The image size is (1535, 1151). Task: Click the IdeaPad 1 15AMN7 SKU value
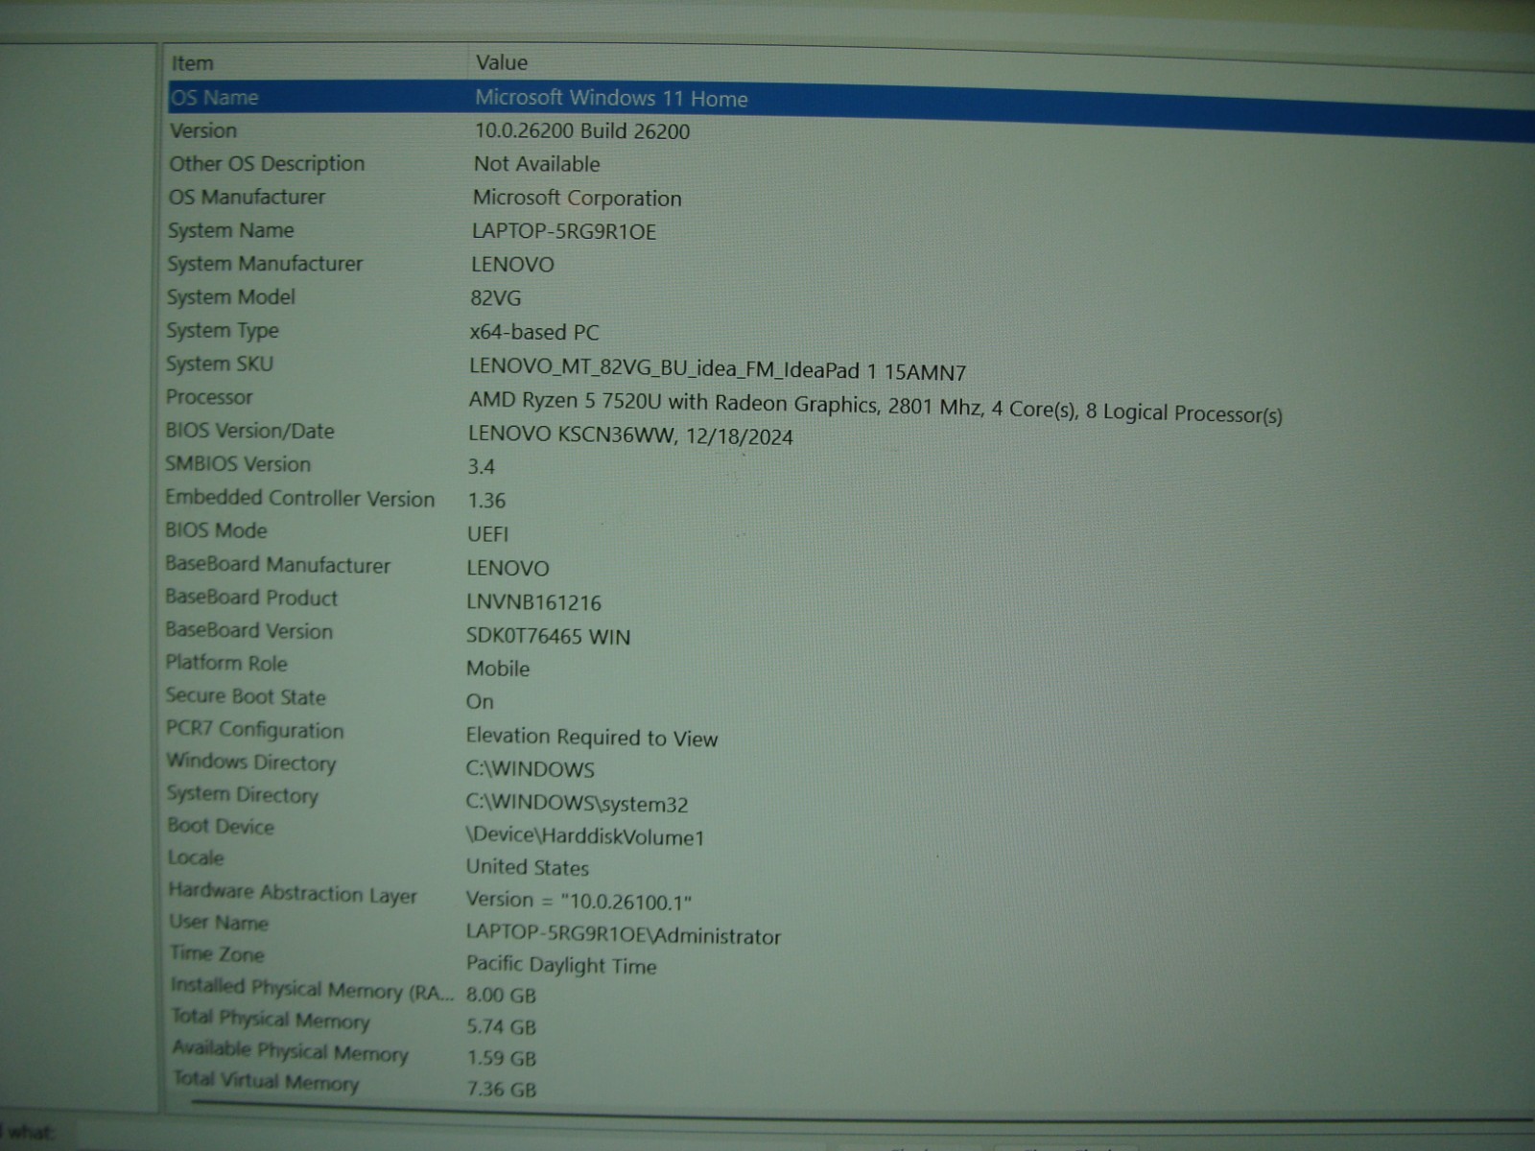tap(718, 369)
